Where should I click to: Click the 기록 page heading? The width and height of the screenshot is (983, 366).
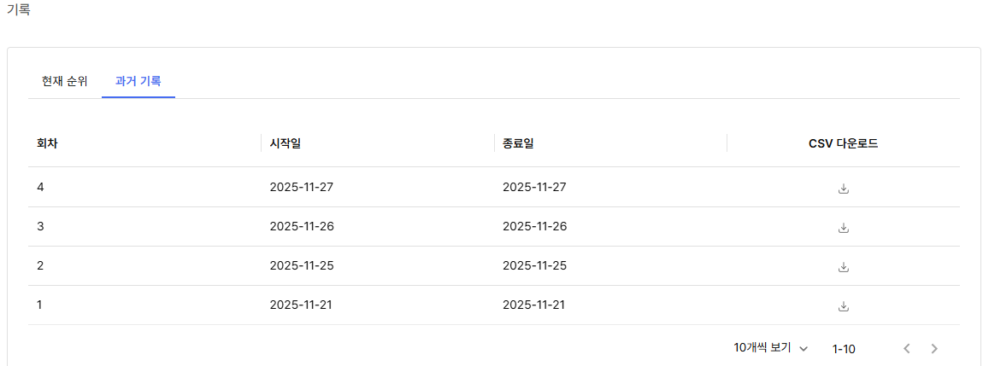coord(18,10)
